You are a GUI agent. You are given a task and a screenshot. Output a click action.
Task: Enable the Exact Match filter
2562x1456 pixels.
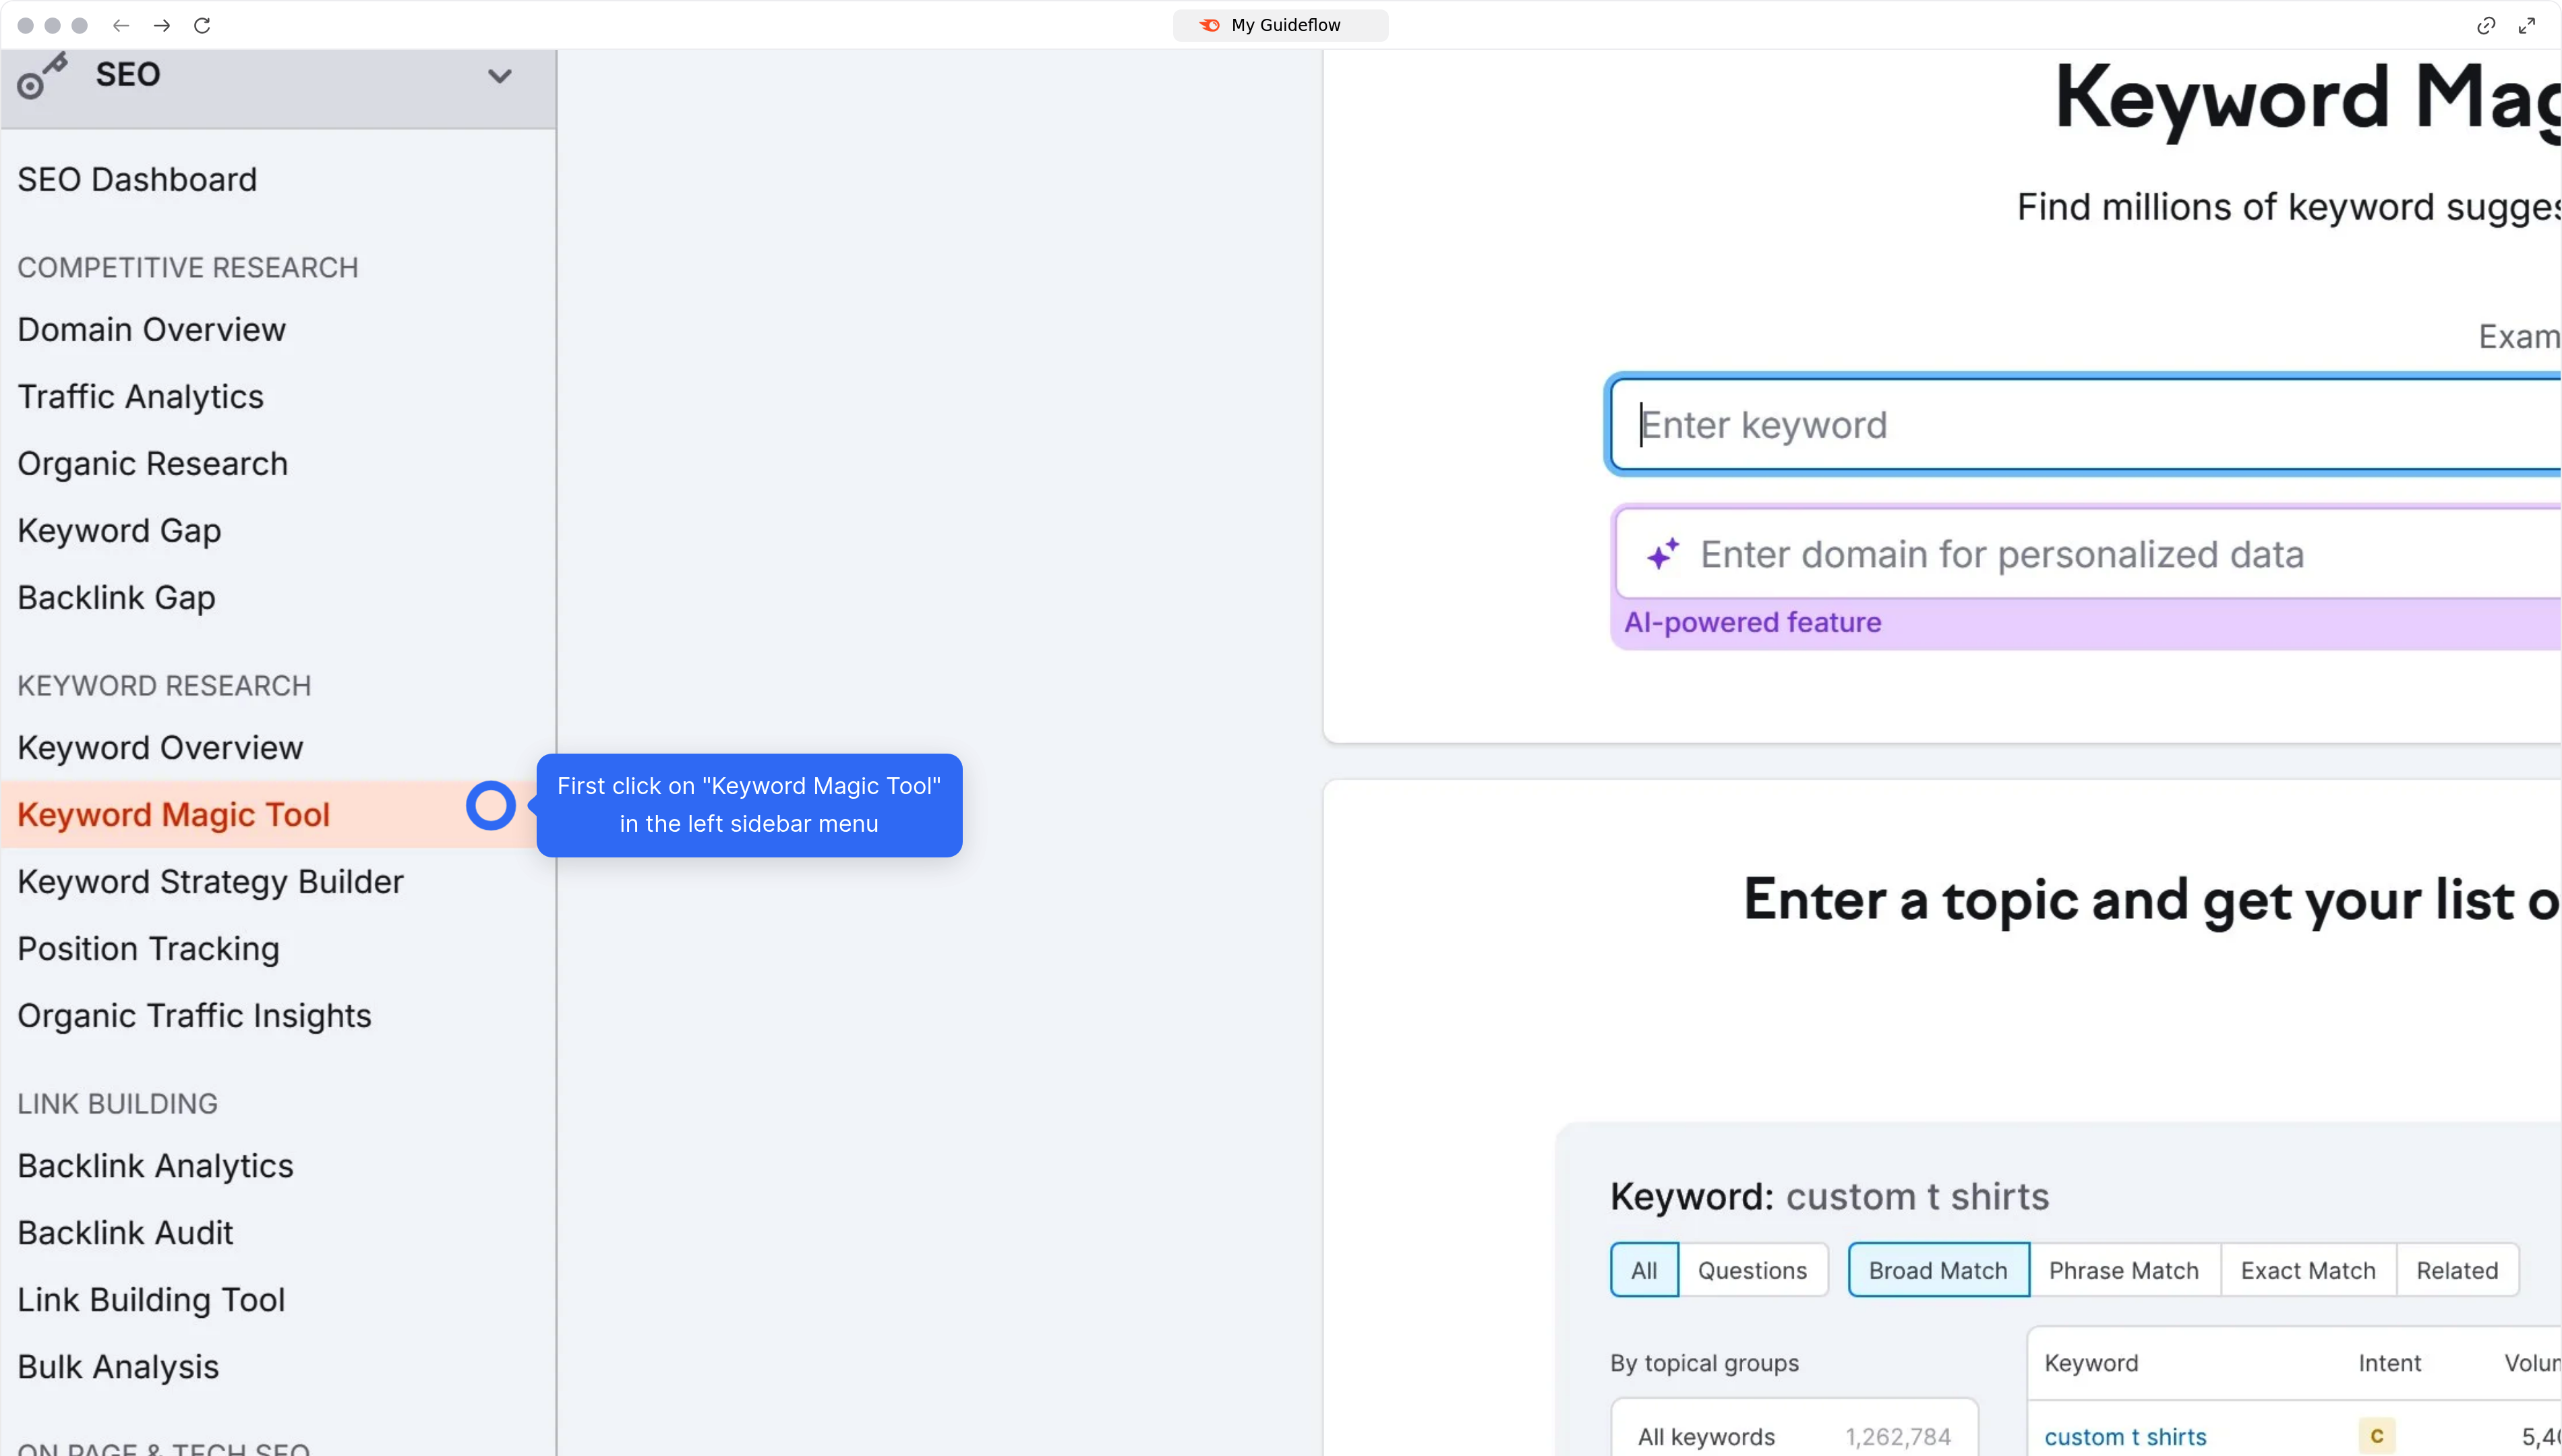pos(2308,1269)
